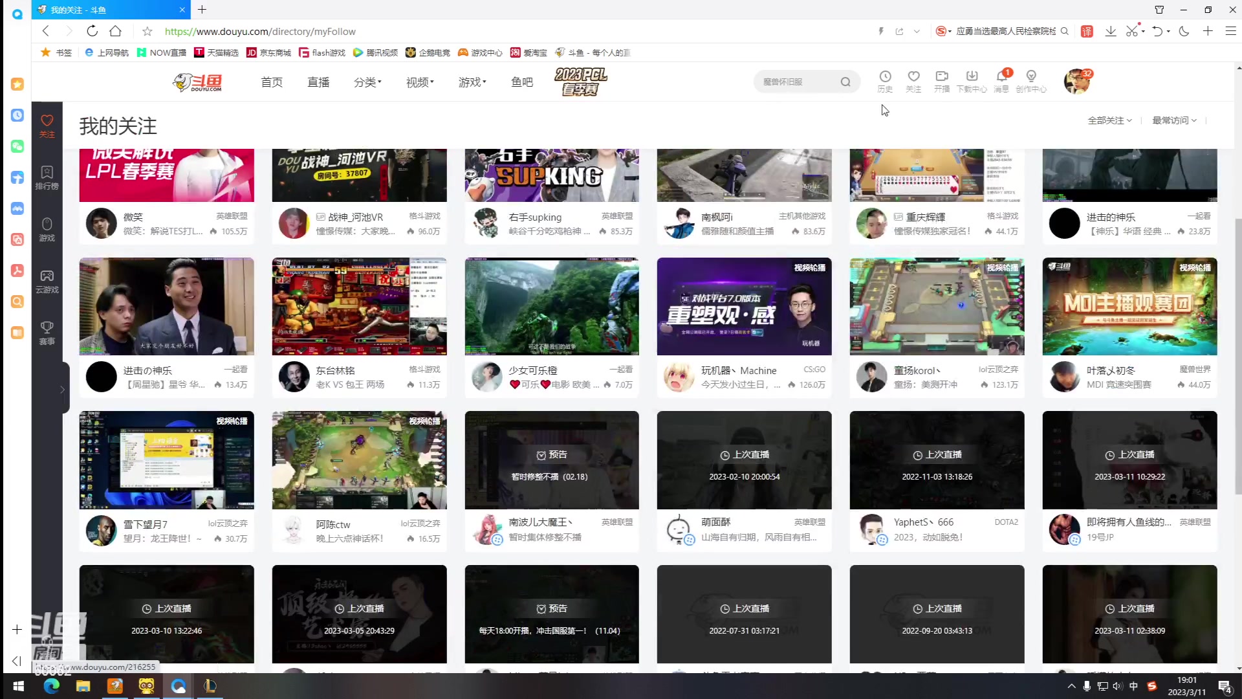This screenshot has width=1242, height=699.
Task: Expand the 视频 navigation dropdown
Action: (x=420, y=82)
